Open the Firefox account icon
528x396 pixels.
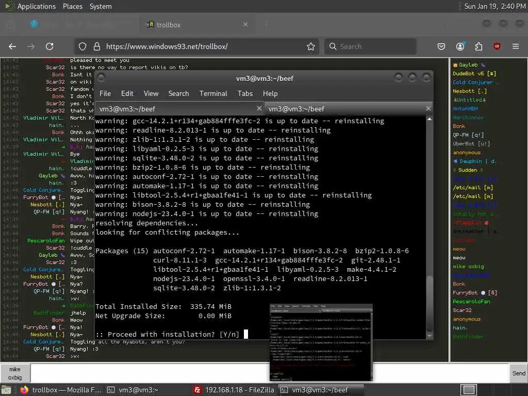click(460, 46)
